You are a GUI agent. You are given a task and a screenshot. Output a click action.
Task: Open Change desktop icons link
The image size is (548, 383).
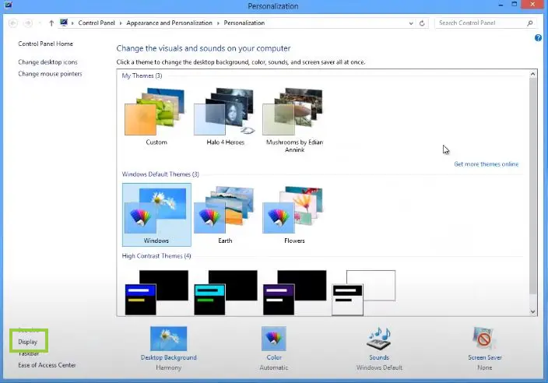48,61
